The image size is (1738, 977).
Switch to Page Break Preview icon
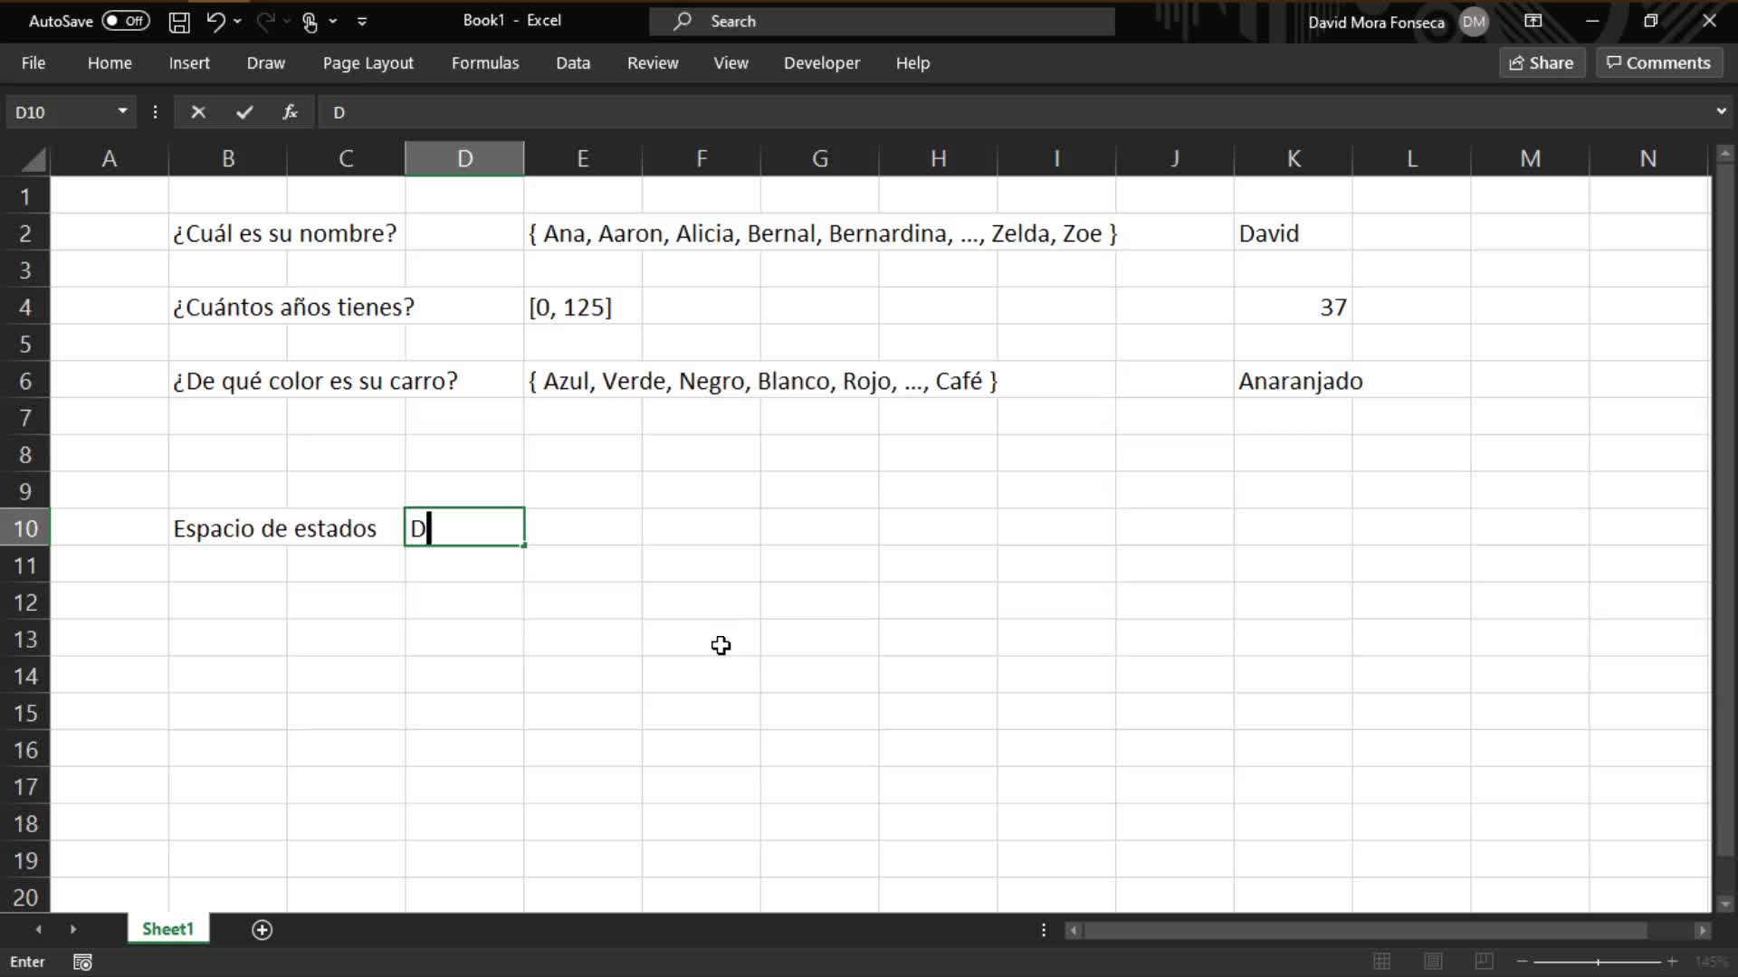[x=1484, y=962]
